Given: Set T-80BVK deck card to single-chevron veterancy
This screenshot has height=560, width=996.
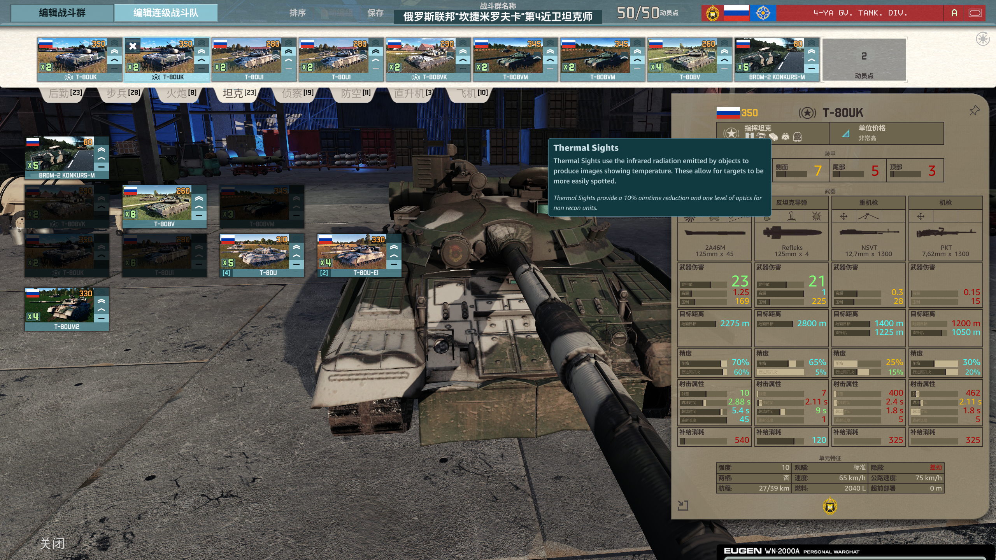Looking at the screenshot, I should (x=463, y=60).
